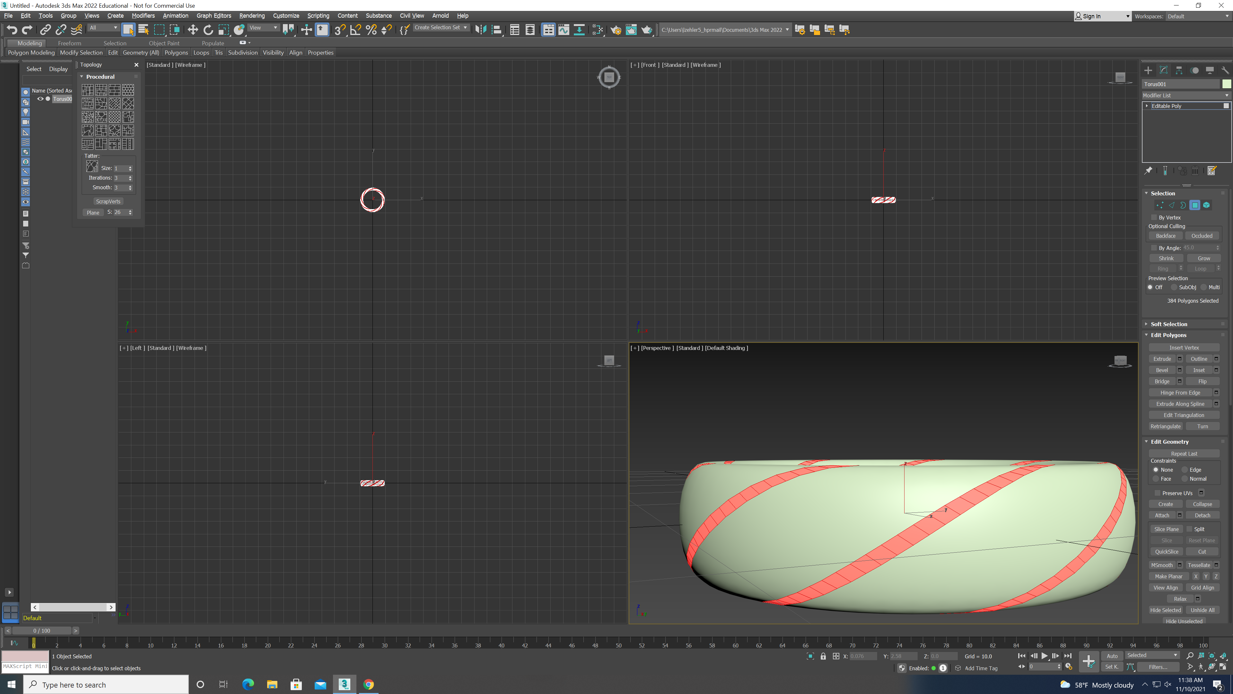
Task: Select the Select and Rotate tool
Action: click(x=208, y=30)
